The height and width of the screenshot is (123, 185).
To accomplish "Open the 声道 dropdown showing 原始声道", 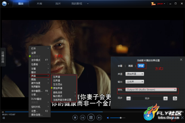I will 134,74.
